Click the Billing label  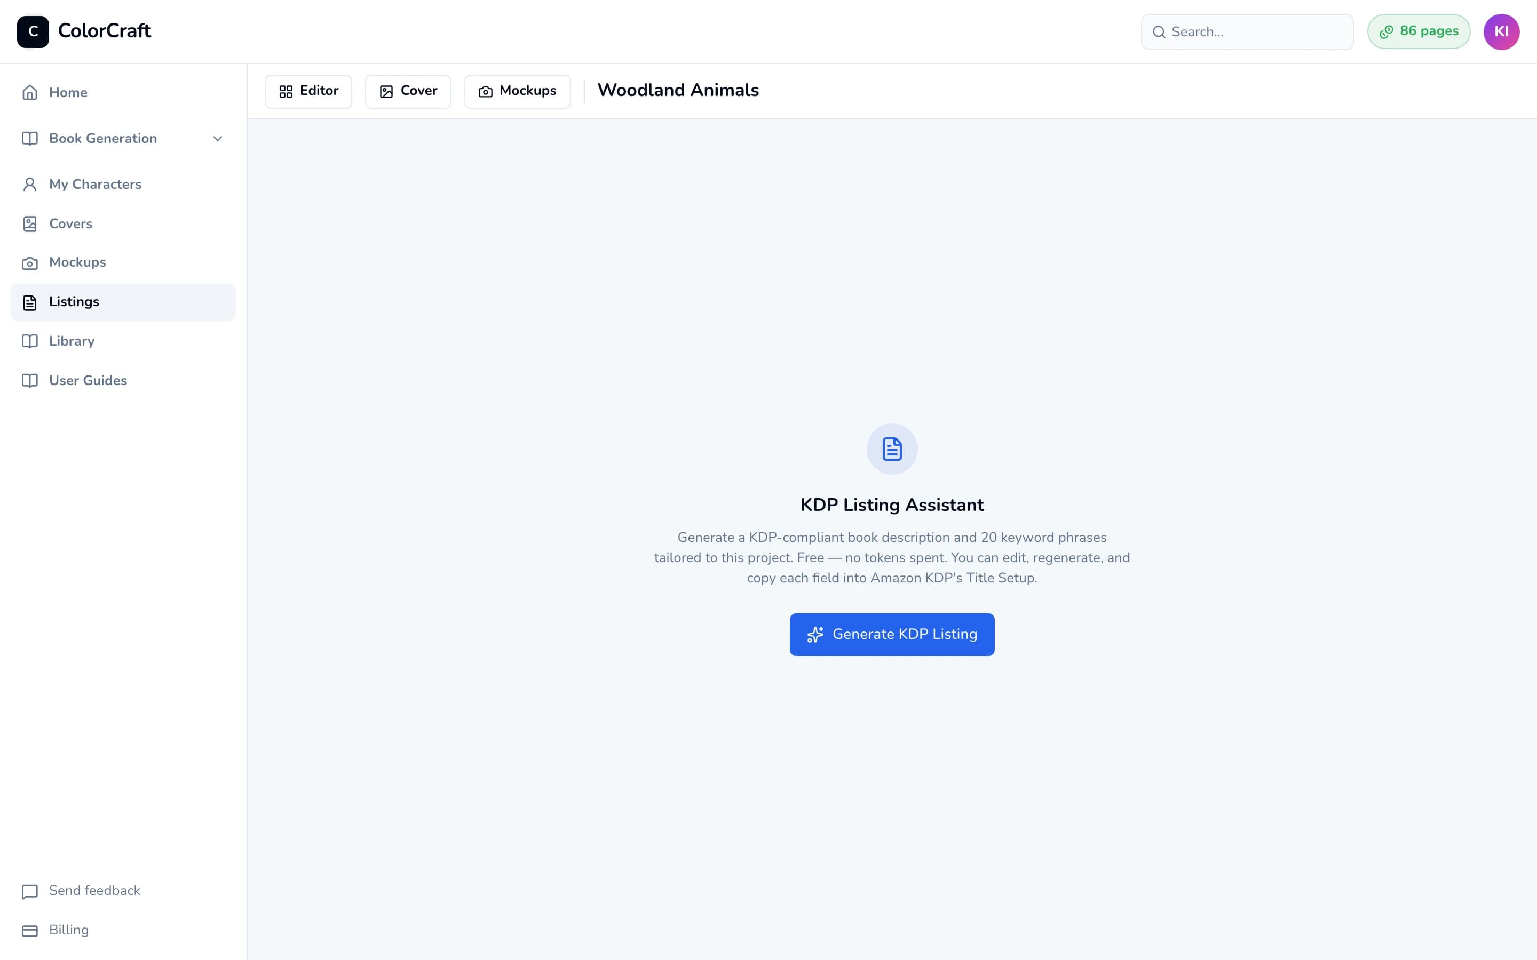point(69,930)
